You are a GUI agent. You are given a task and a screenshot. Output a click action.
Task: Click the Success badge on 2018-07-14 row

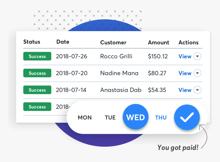tap(37, 90)
